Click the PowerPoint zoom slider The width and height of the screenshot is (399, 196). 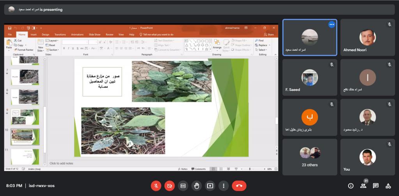tap(249, 169)
